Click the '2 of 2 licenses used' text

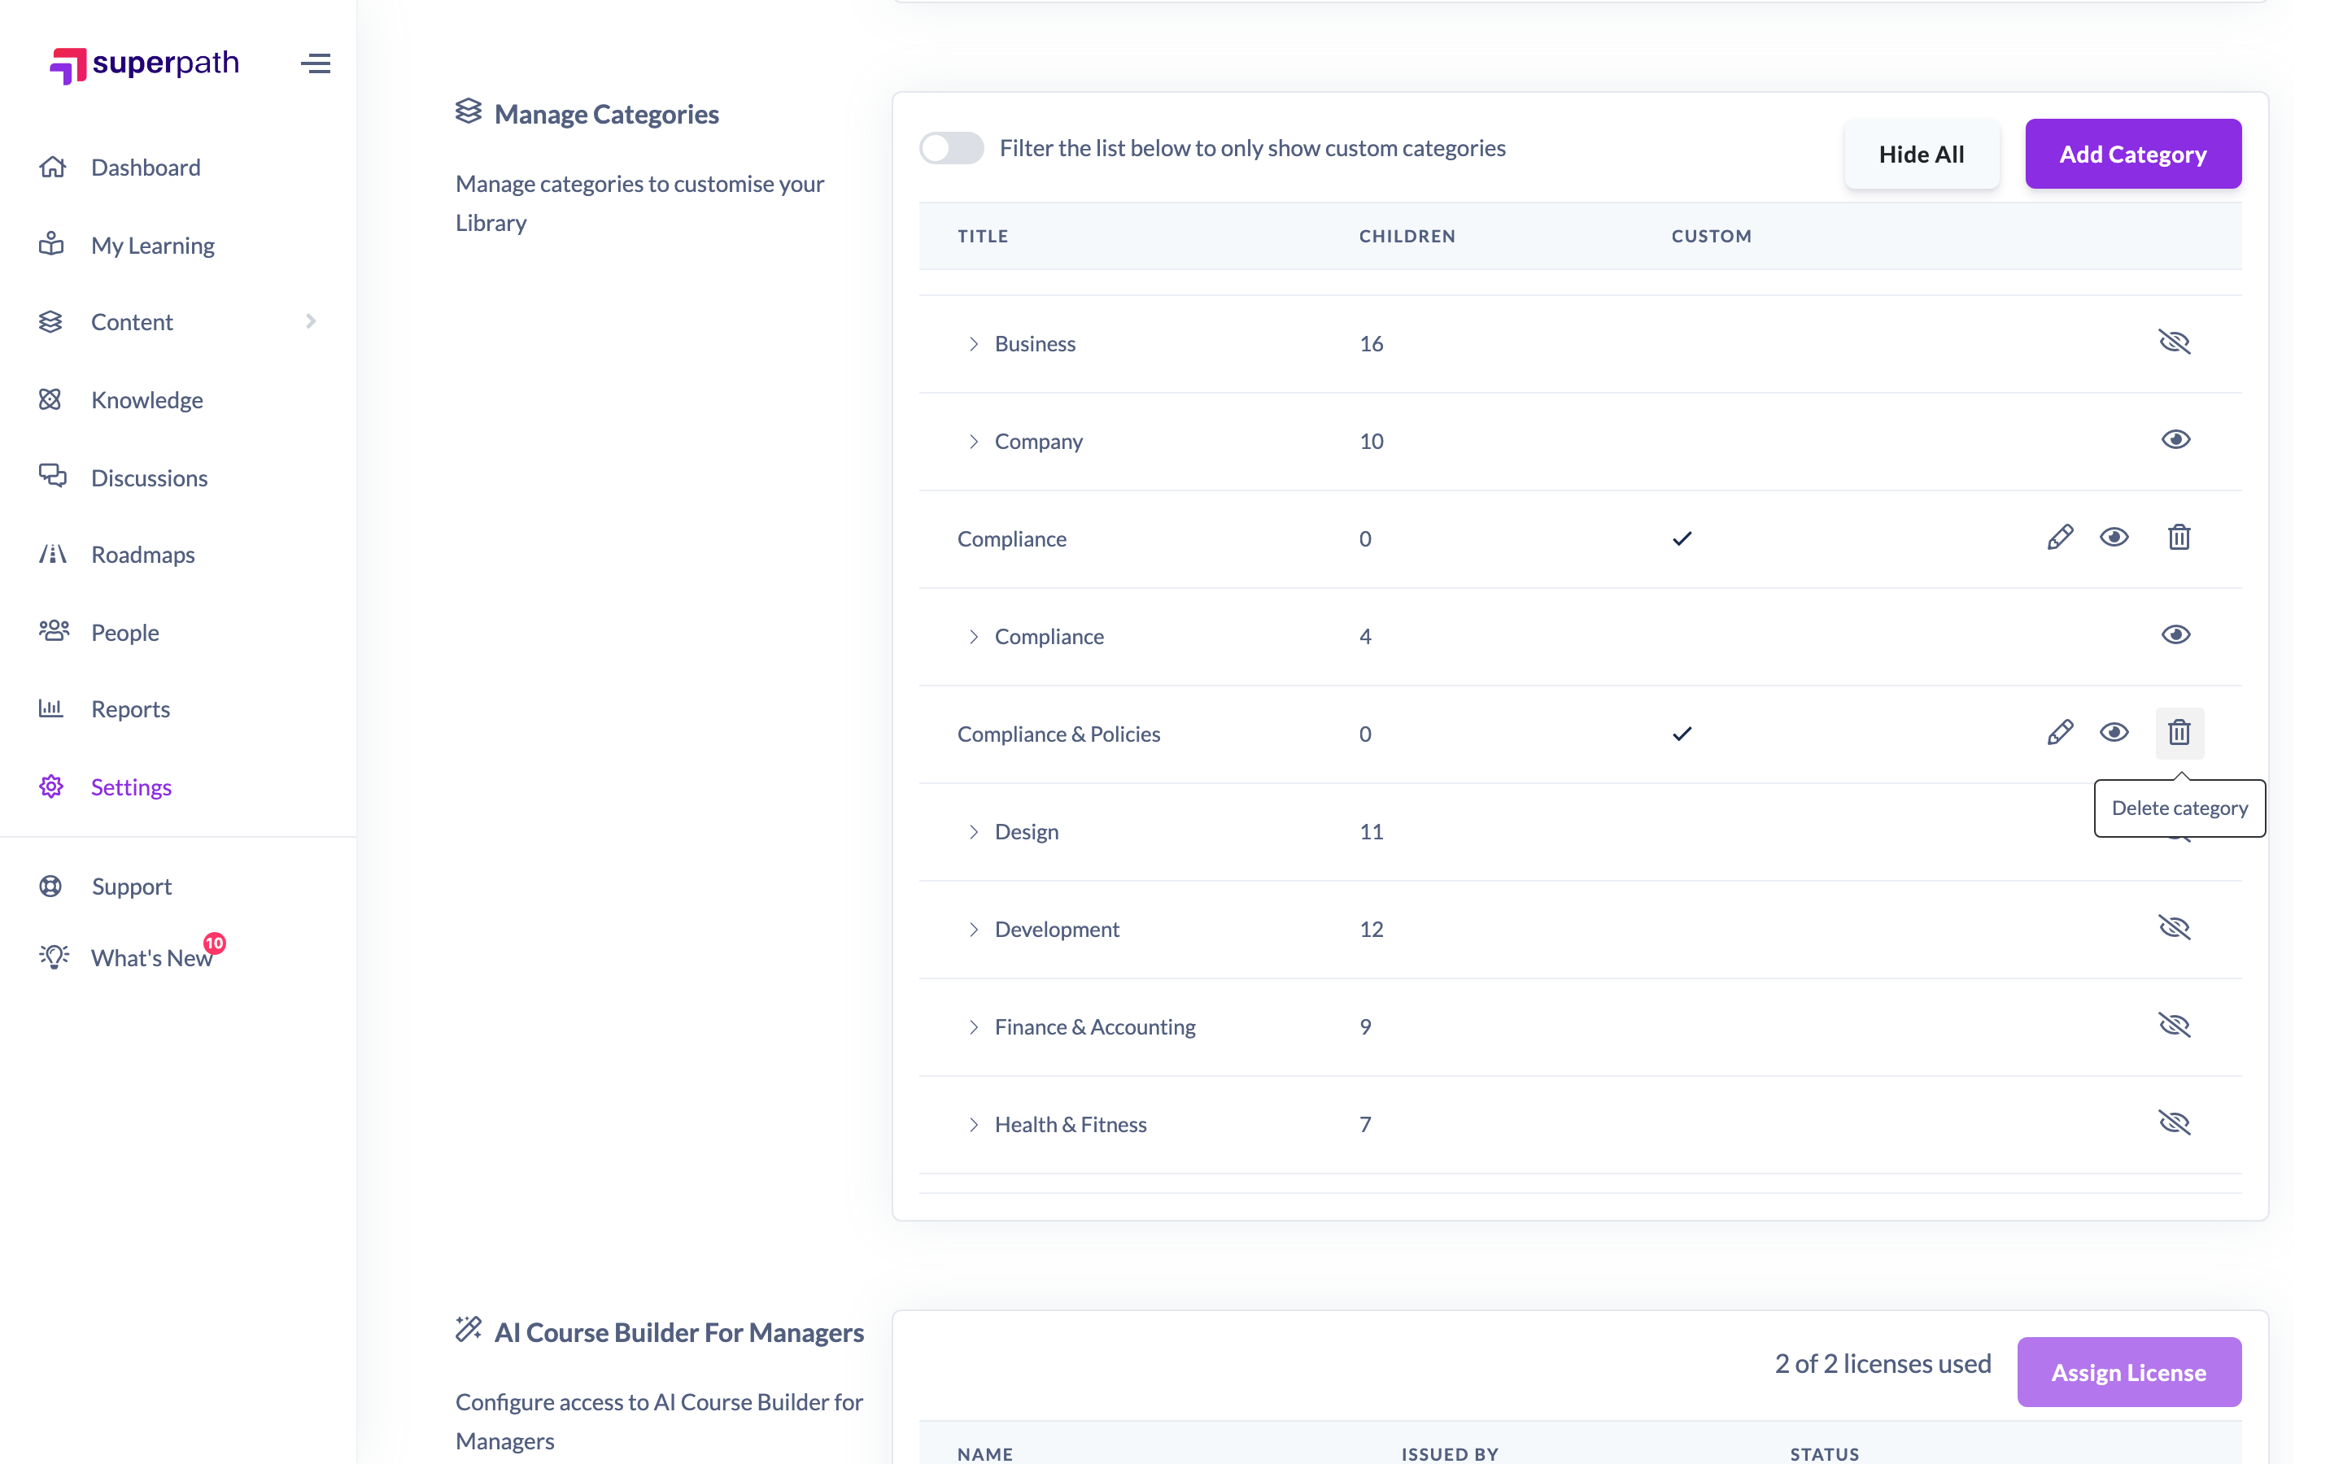[1883, 1363]
